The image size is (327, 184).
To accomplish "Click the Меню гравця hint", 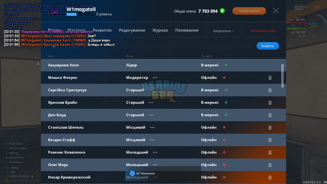I will click(16, 144).
